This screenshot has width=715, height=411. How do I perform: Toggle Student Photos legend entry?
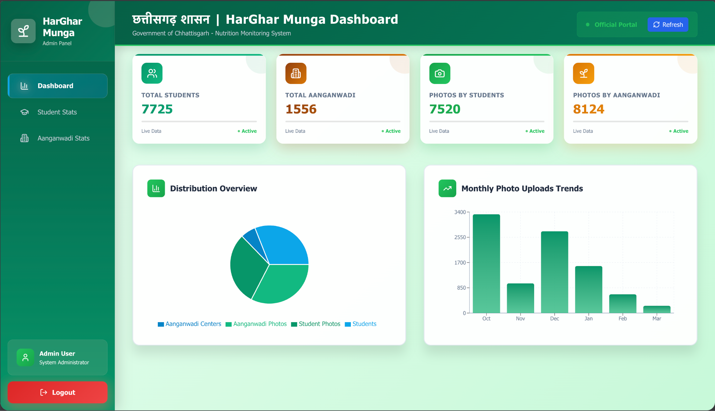tap(316, 324)
